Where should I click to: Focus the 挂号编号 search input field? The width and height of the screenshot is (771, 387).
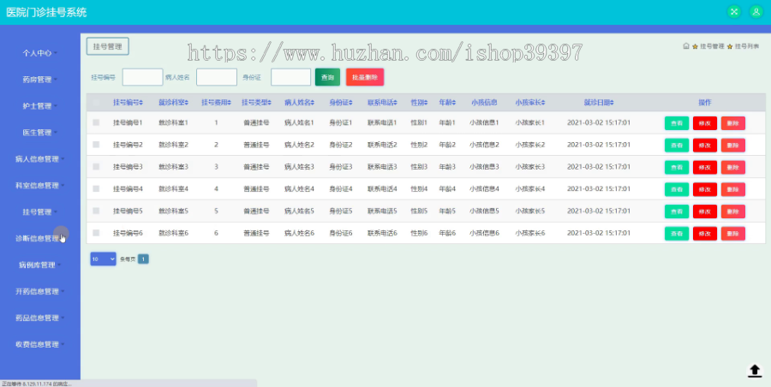142,77
